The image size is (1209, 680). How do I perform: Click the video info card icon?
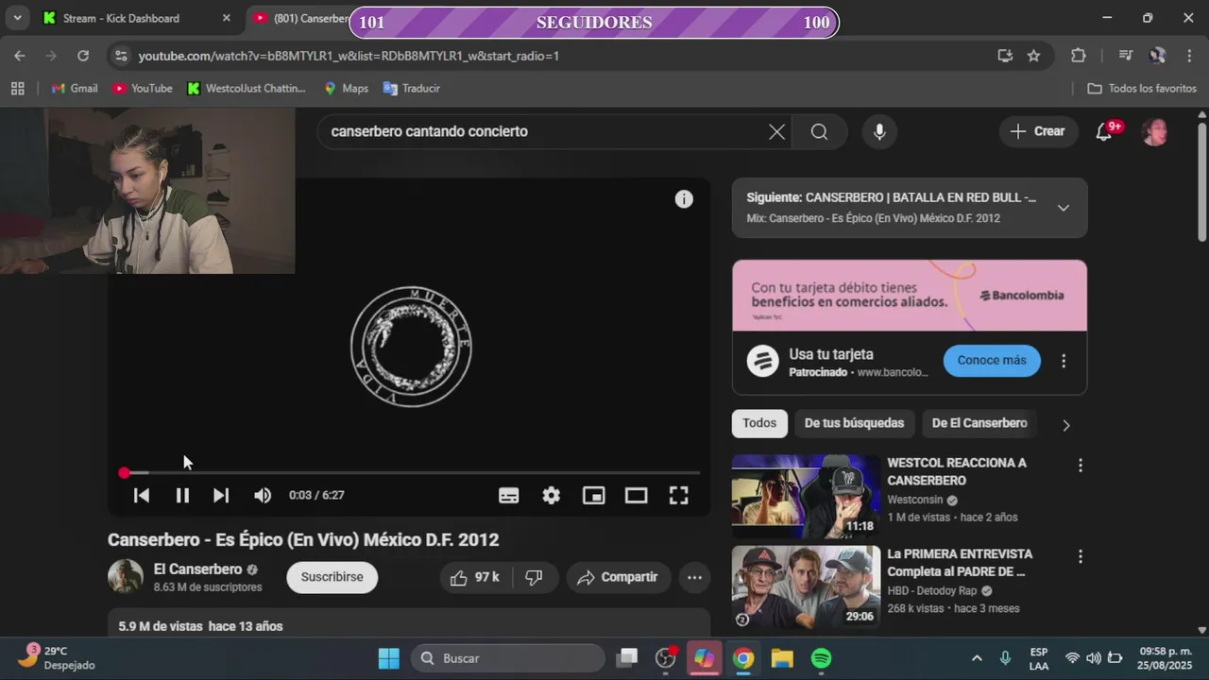pos(684,199)
